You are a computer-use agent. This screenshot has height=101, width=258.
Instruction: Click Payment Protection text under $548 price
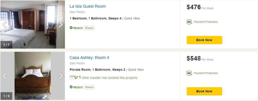point(206,73)
